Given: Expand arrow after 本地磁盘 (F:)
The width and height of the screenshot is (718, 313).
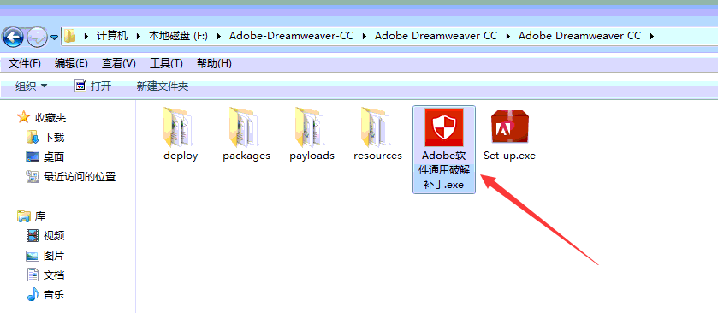Looking at the screenshot, I should click(218, 36).
